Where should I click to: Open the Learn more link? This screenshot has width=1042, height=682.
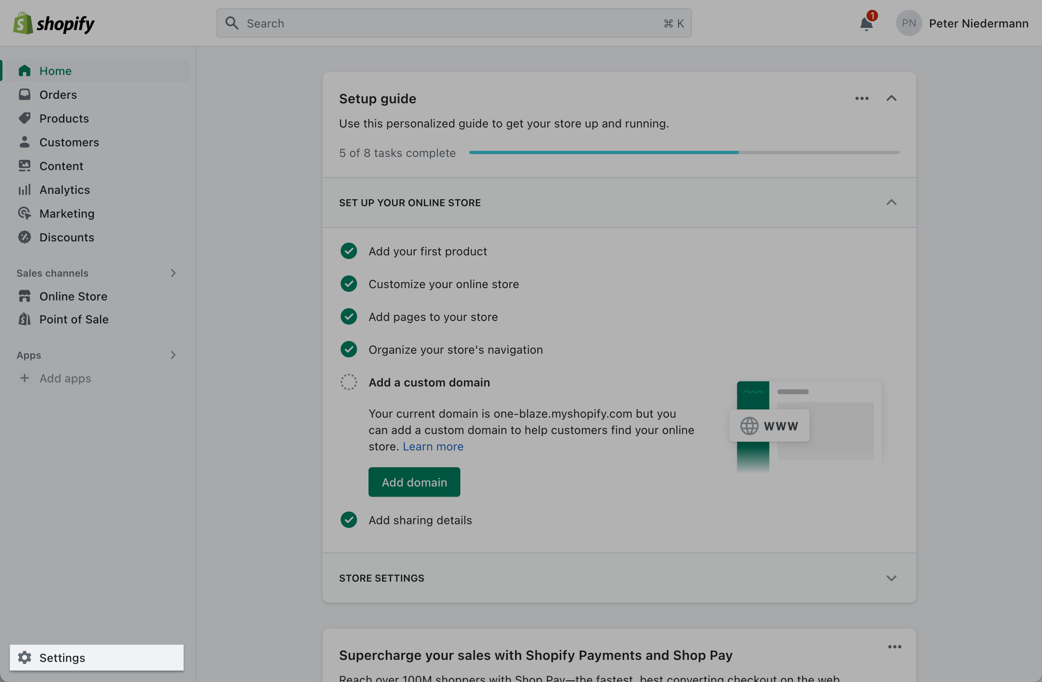[433, 446]
